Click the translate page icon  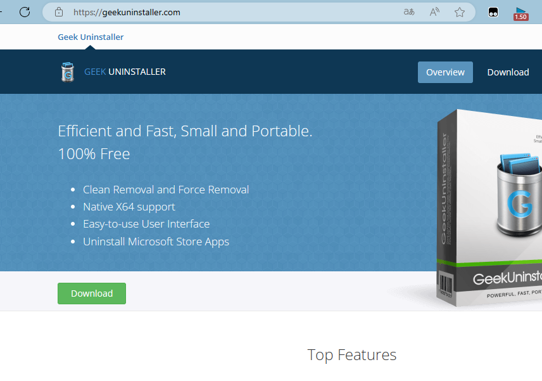coord(409,12)
